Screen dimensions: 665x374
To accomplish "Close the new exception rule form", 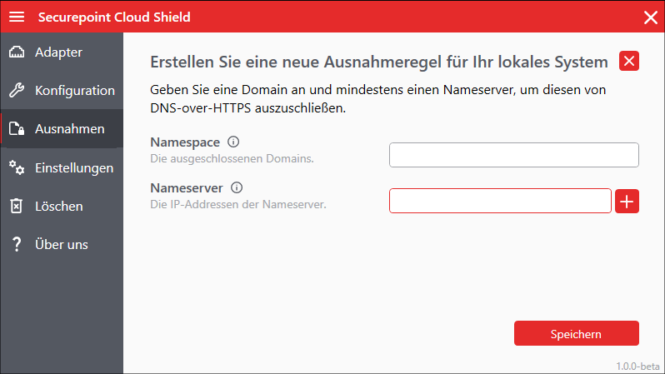I will (x=629, y=61).
